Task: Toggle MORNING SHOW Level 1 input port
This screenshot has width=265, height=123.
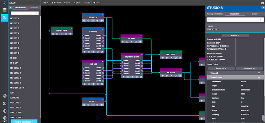Action: (x=123, y=60)
